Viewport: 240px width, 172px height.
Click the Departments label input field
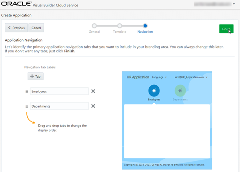tap(59, 106)
